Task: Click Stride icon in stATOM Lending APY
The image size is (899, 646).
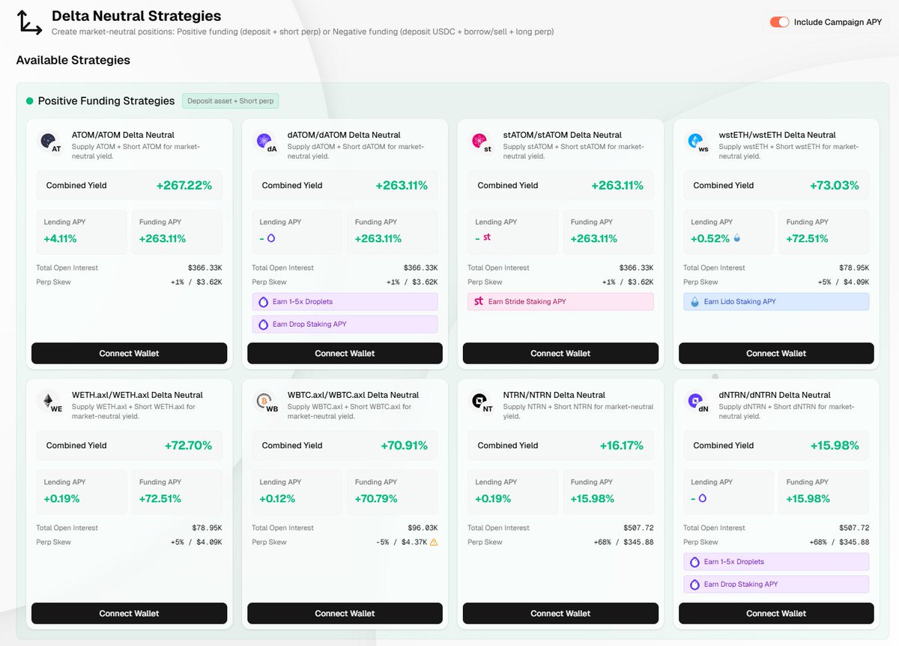Action: (487, 238)
